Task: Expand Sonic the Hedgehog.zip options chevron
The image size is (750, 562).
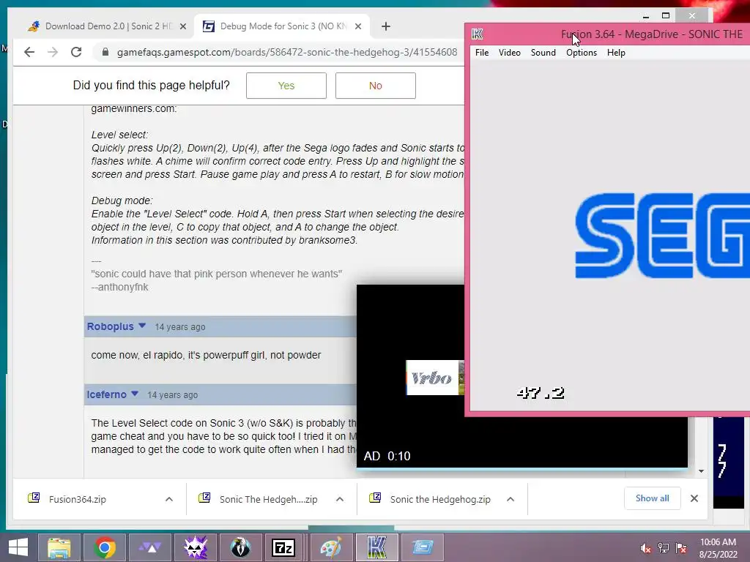Action: 510,499
